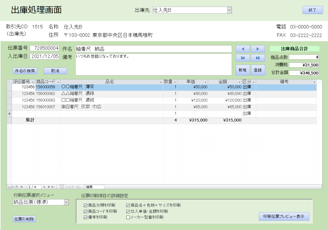Open 商品コード column filter dropdown
Viewport: 328px width, 230px height.
[58, 82]
